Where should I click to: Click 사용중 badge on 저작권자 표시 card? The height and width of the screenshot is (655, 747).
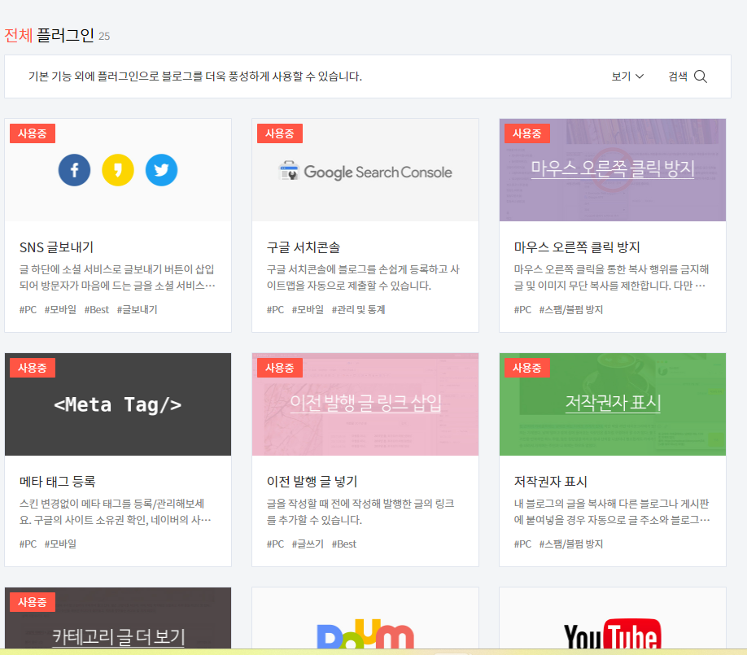click(527, 368)
